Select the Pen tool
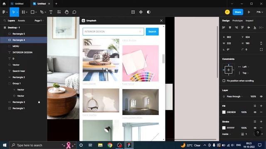 pyautogui.click(x=42, y=12)
